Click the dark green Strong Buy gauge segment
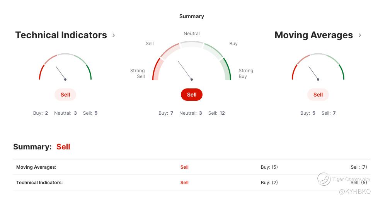 coord(227,69)
